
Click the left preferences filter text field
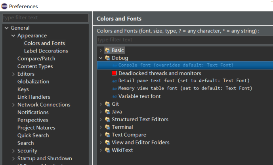click(46, 18)
